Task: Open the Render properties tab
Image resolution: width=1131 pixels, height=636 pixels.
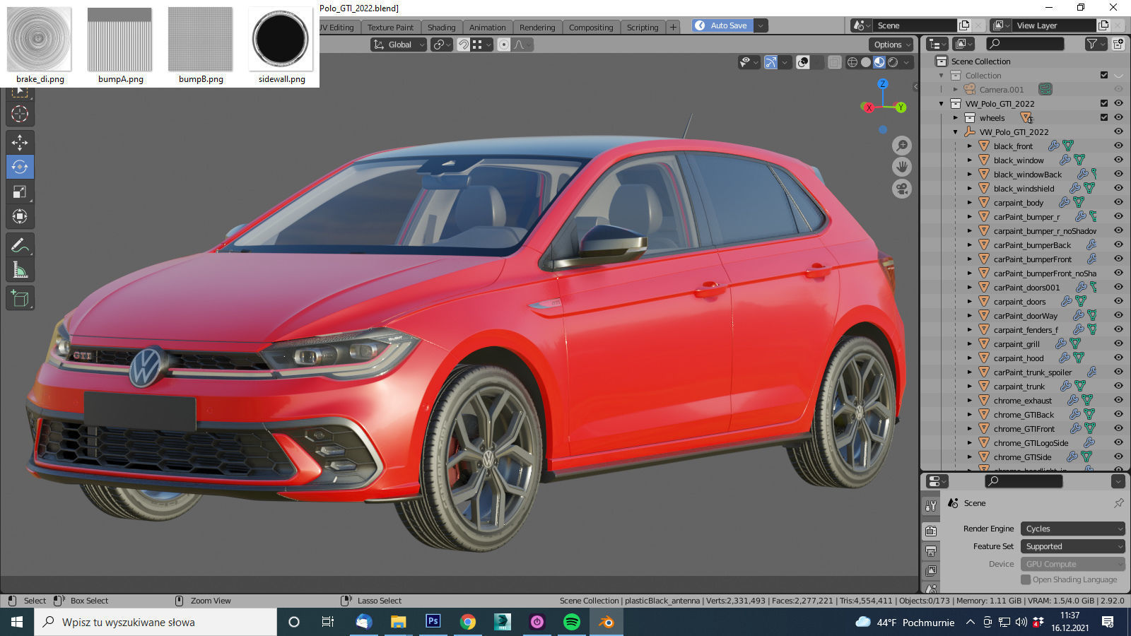Action: tap(931, 531)
